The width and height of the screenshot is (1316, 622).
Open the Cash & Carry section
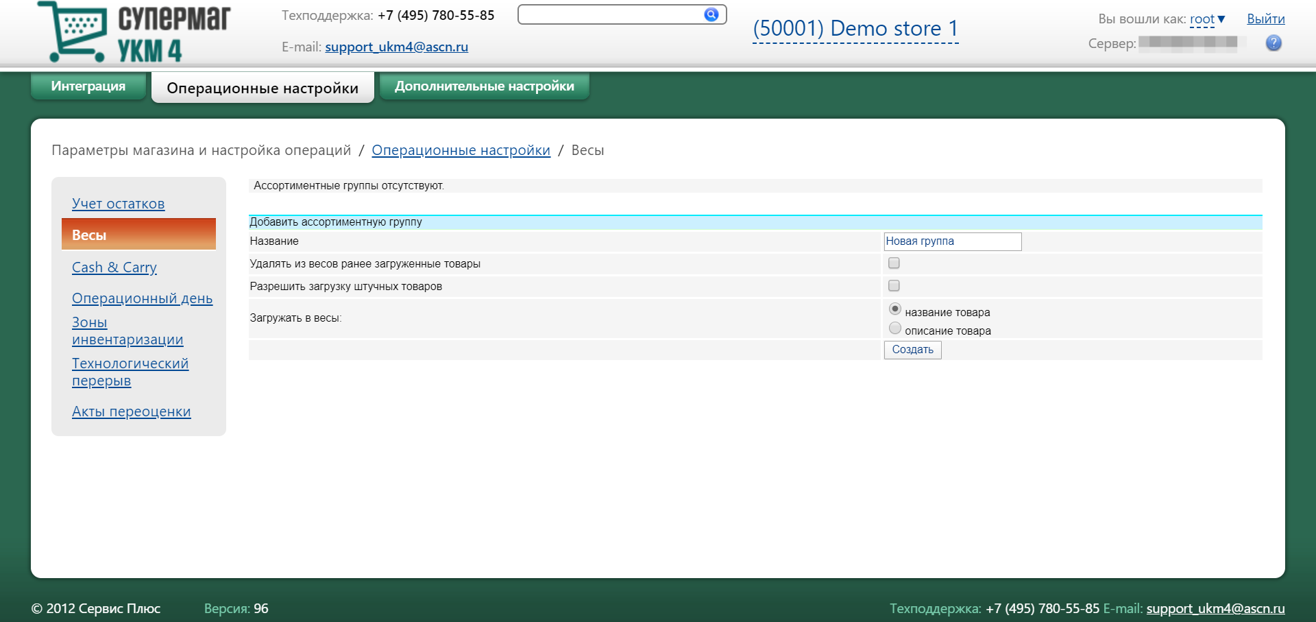click(x=114, y=267)
